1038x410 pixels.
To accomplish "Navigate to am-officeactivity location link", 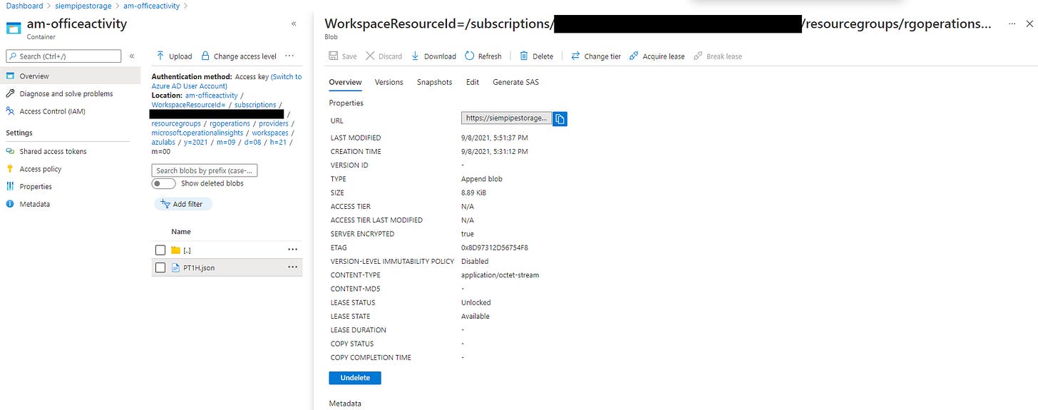I will [211, 95].
